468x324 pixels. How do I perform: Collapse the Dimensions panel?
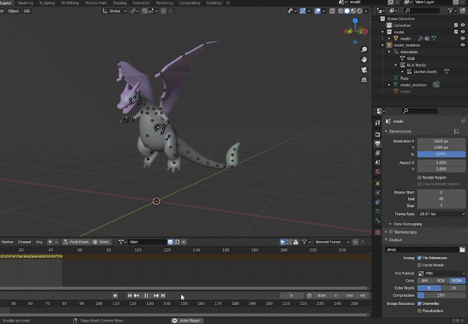(386, 131)
